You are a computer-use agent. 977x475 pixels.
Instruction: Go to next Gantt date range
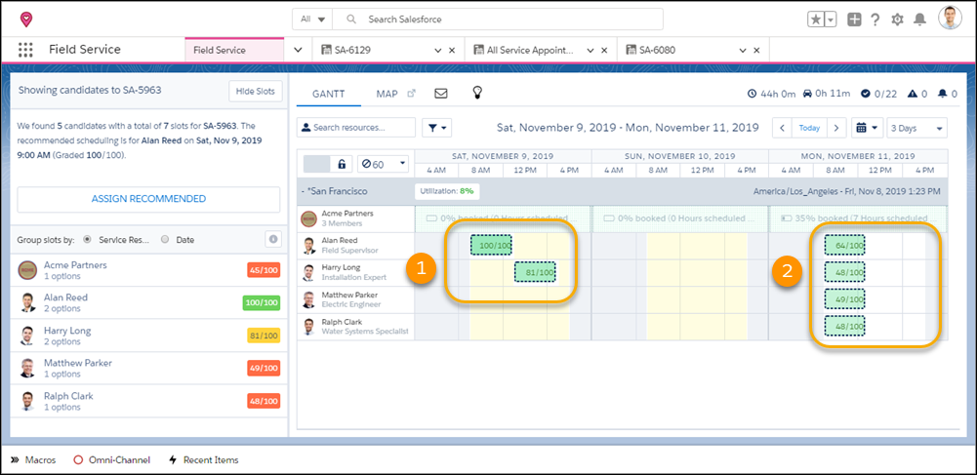click(836, 128)
